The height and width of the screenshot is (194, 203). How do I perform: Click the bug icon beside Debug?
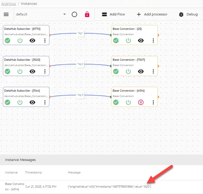[x=181, y=14]
